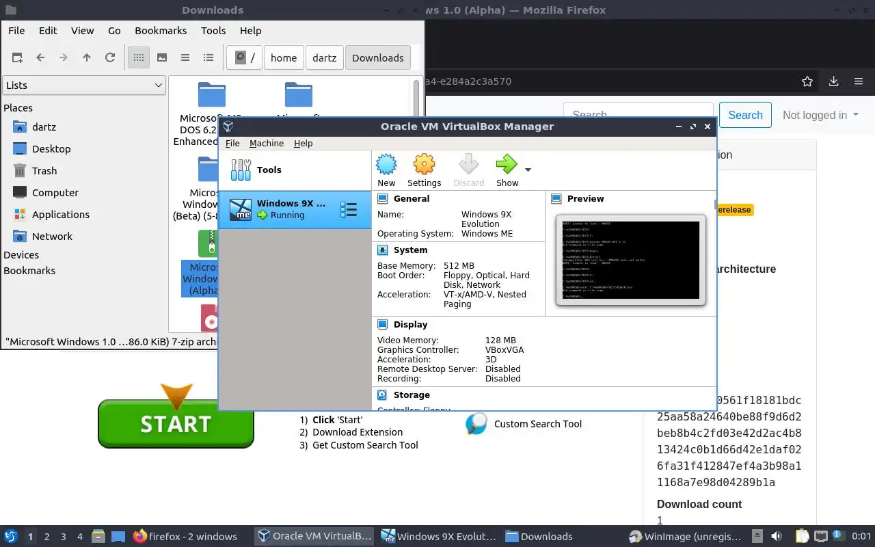This screenshot has width=875, height=547.
Task: Open VirtualBox Machine menu
Action: [267, 143]
